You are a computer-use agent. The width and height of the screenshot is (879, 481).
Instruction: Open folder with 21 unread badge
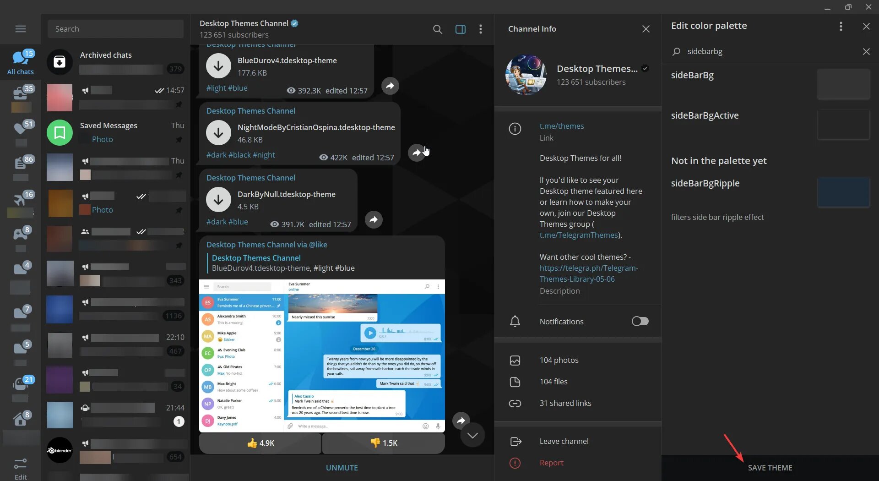click(21, 388)
